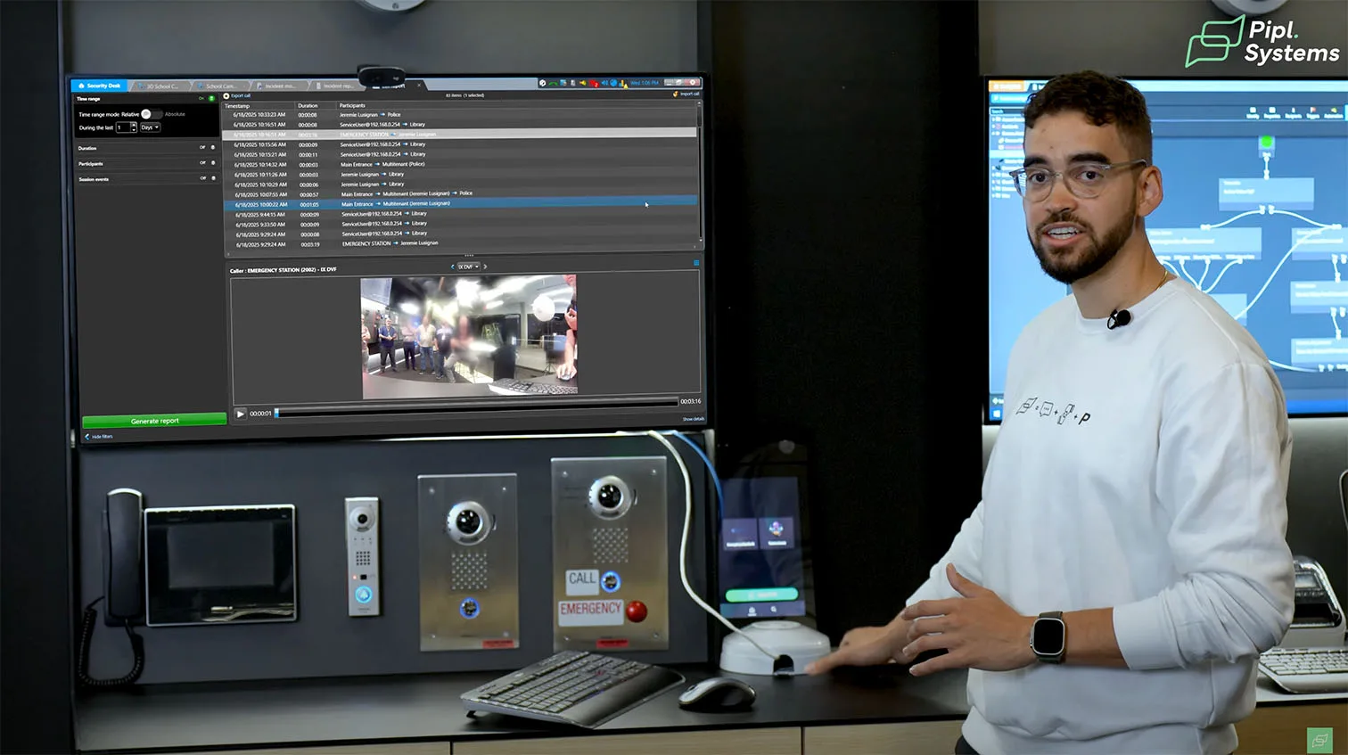1348x755 pixels.
Task: Click the call video preview
Action: pos(469,336)
